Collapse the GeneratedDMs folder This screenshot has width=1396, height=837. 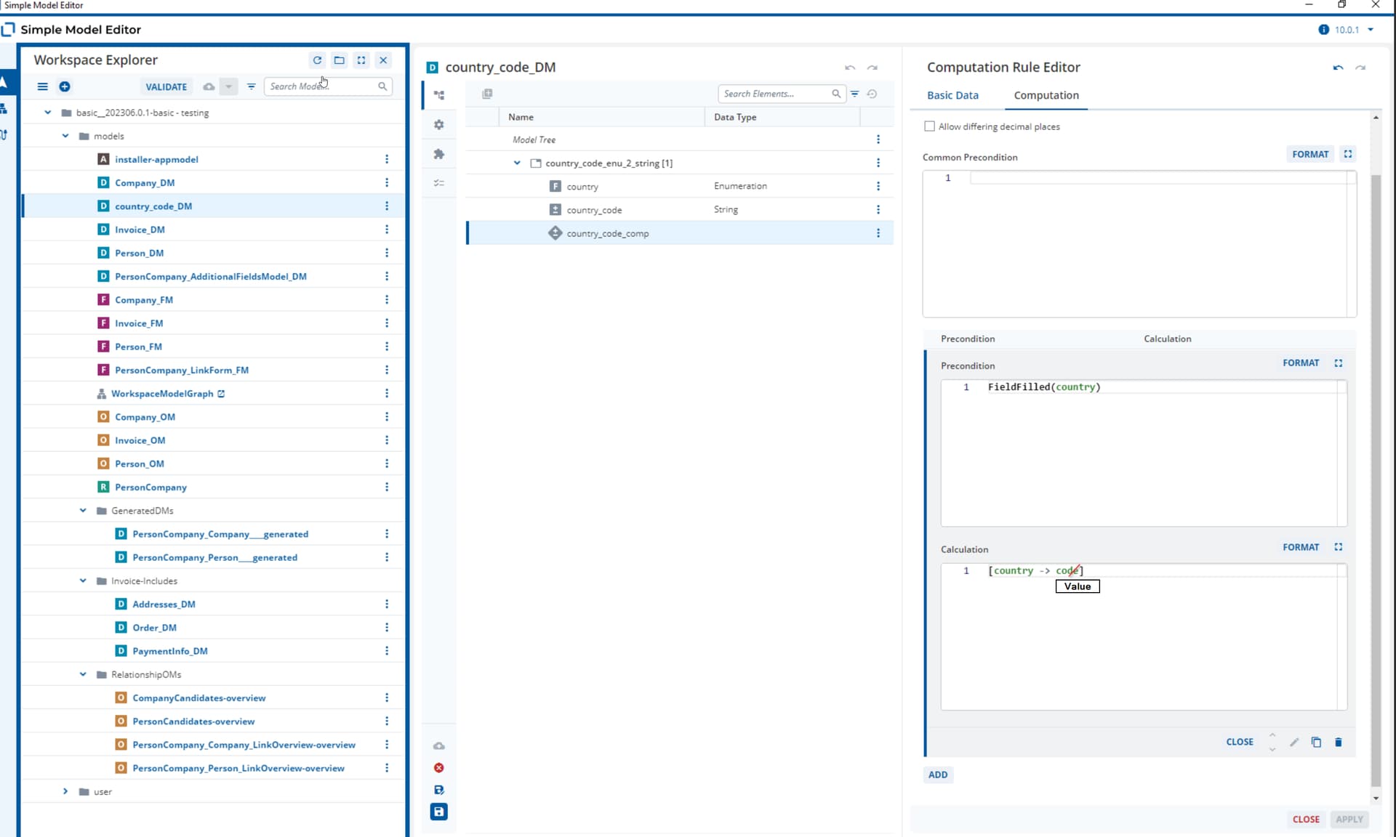(x=83, y=511)
